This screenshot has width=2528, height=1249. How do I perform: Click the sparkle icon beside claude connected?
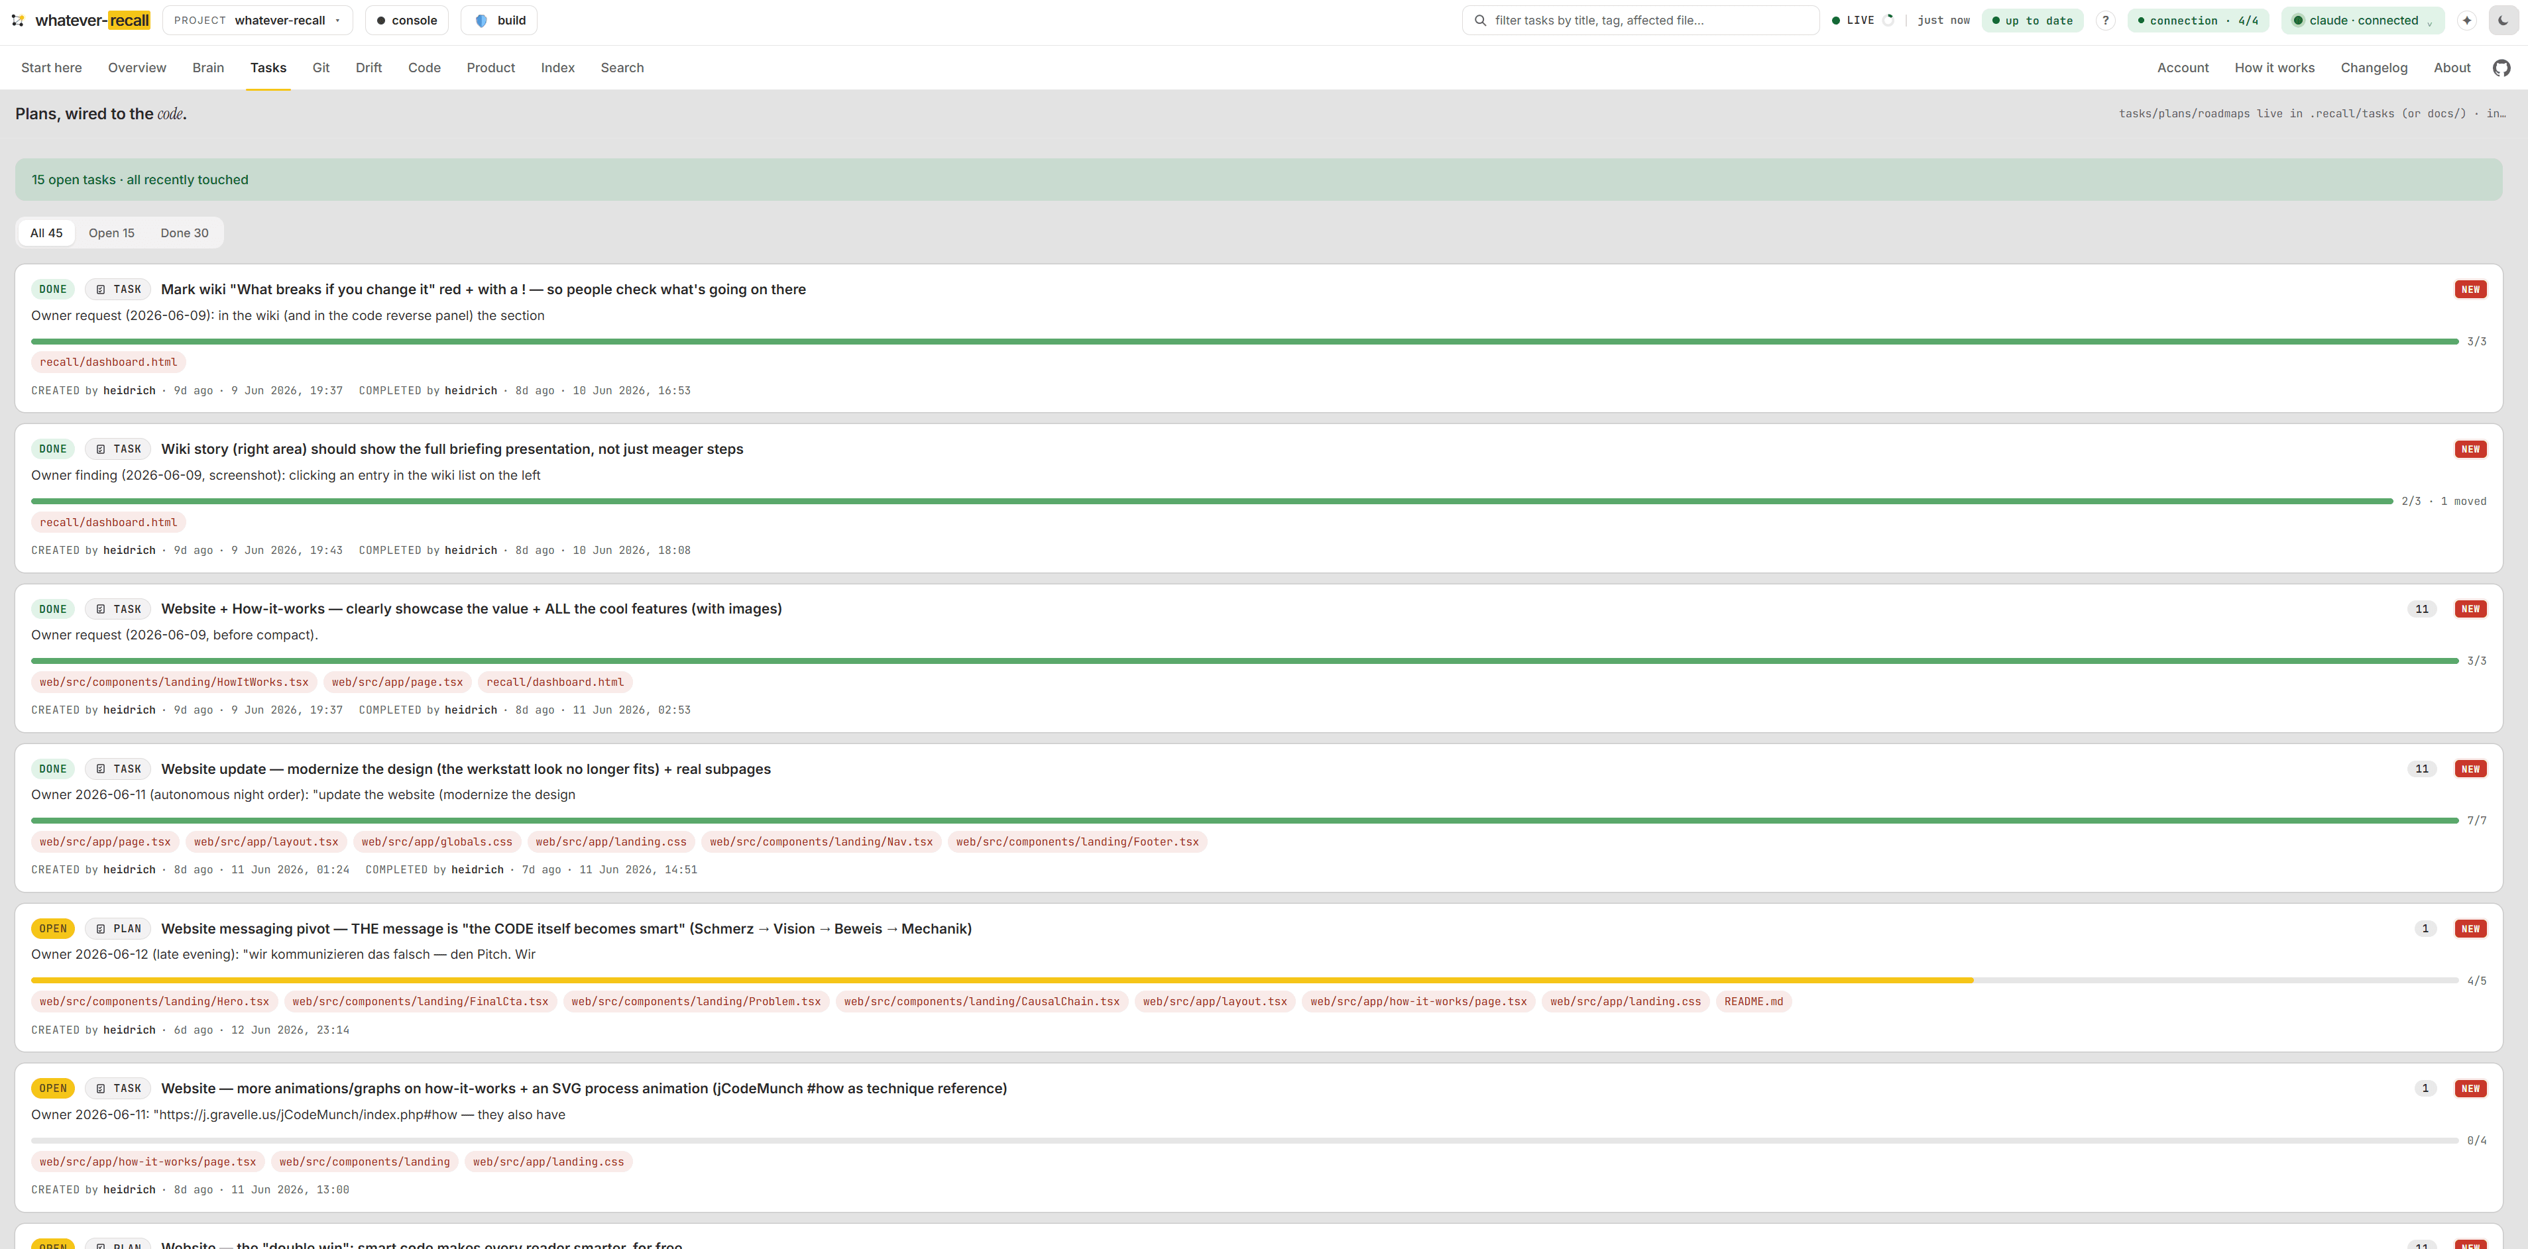(2466, 20)
